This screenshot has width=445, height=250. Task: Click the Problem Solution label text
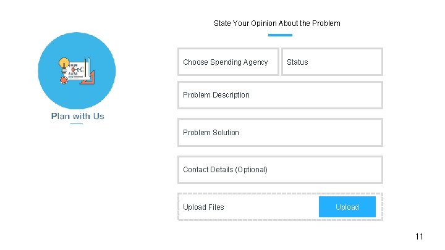[x=211, y=133]
